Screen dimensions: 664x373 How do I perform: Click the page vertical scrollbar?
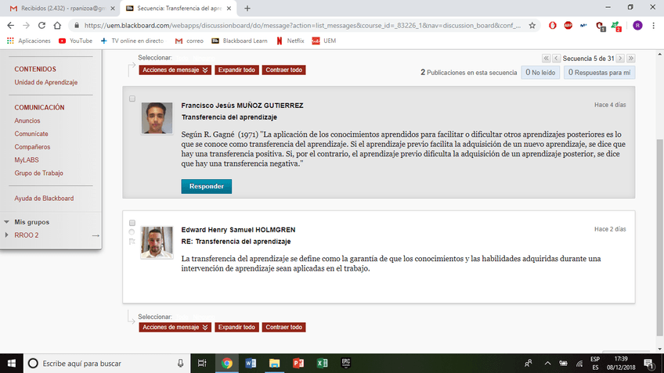pyautogui.click(x=659, y=237)
